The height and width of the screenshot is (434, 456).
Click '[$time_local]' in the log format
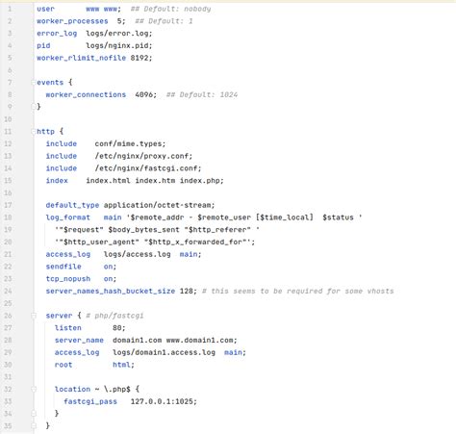285,217
